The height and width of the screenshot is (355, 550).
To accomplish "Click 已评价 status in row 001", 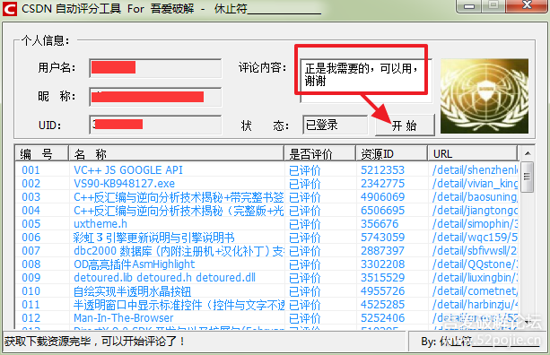I will point(305,170).
